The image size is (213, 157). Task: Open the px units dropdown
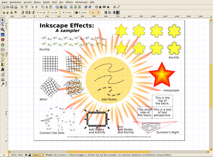point(96,12)
